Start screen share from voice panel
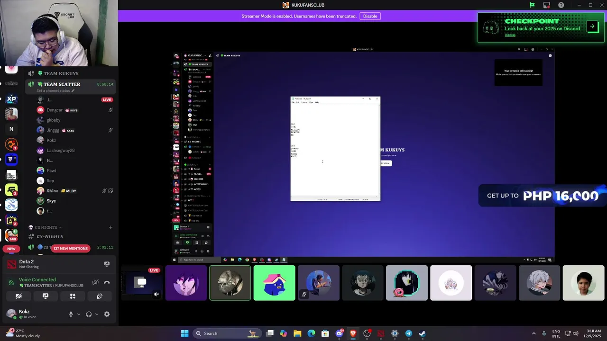The width and height of the screenshot is (607, 341). pyautogui.click(x=46, y=296)
